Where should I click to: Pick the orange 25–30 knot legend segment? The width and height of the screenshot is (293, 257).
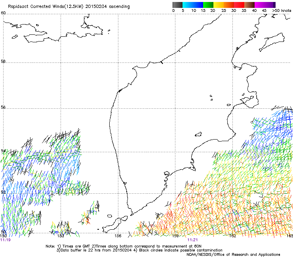229,5
